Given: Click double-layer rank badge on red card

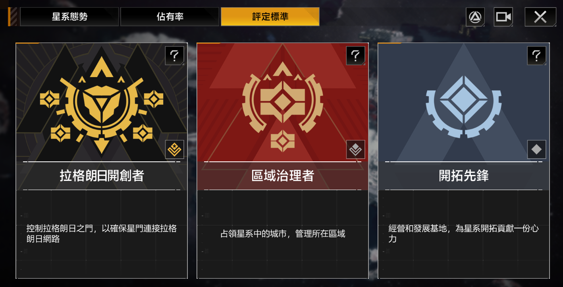Looking at the screenshot, I should click(356, 149).
